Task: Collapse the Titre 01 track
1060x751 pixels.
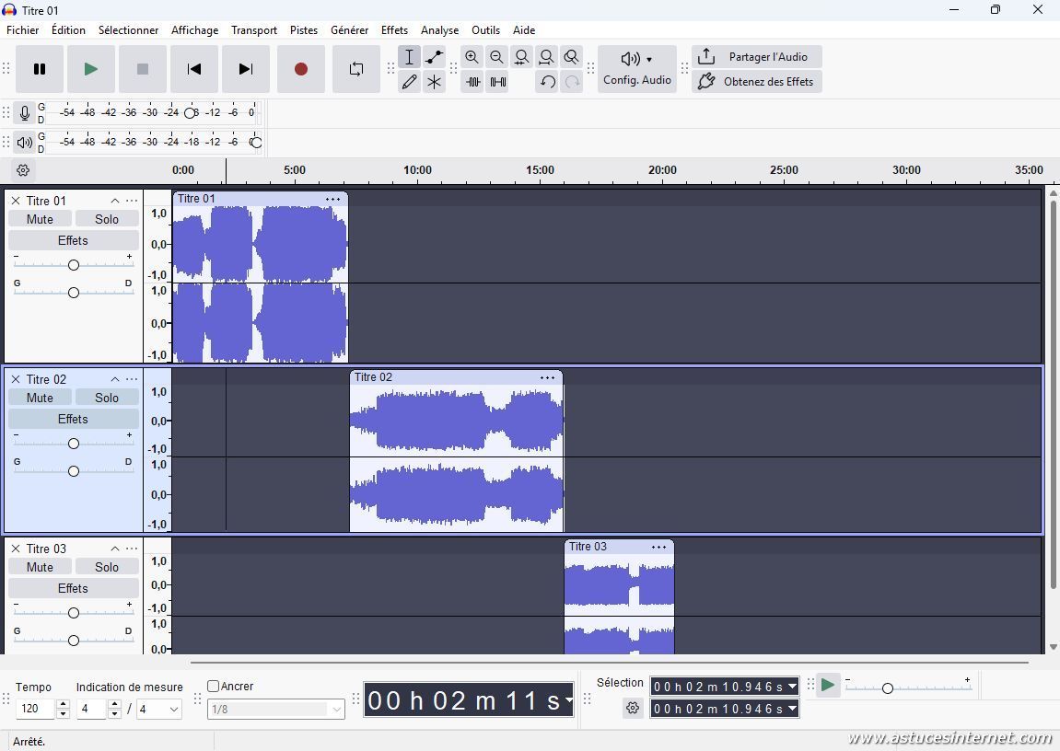Action: click(115, 201)
